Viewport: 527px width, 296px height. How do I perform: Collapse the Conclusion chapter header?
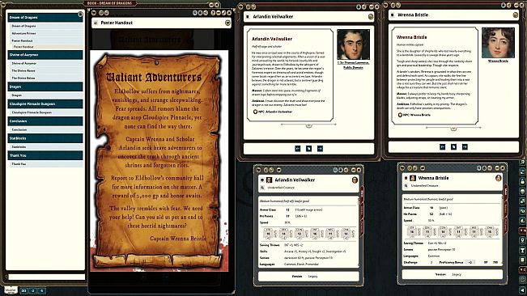(45, 121)
